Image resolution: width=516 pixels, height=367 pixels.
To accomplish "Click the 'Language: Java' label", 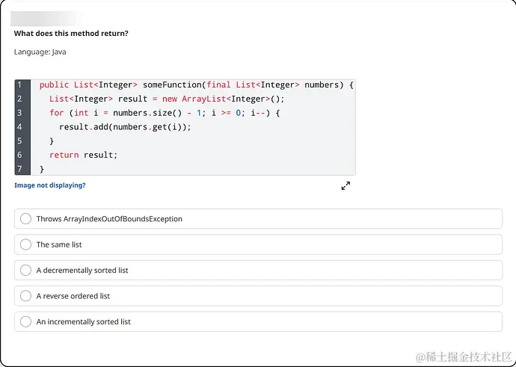I will tap(40, 52).
